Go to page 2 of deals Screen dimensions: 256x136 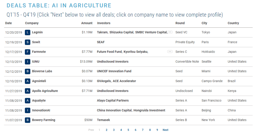tap(106, 130)
